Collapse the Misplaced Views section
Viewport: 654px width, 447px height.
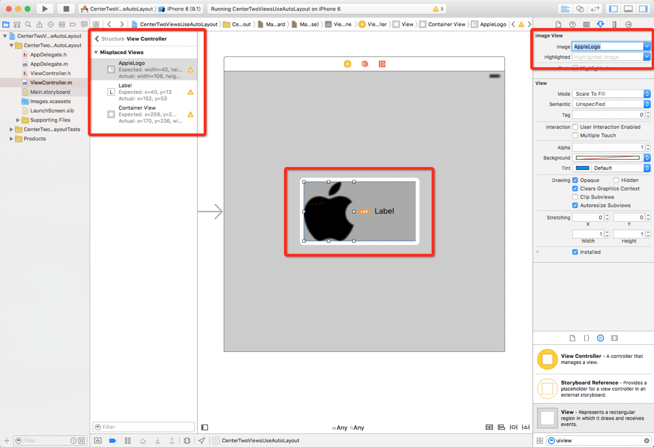click(96, 53)
